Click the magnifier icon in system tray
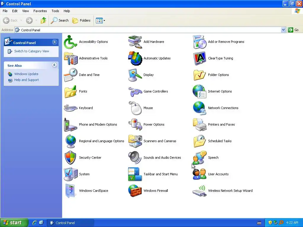This screenshot has width=303, height=227. pos(281,223)
